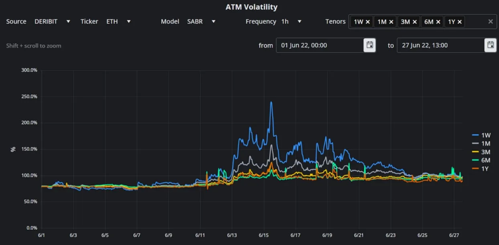Toggle the 3M series in chart legend
Screen dimensions: 499x245
(481, 152)
